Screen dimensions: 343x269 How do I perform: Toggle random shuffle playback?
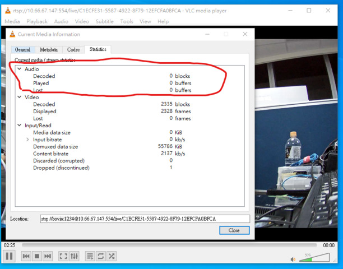pos(112,256)
